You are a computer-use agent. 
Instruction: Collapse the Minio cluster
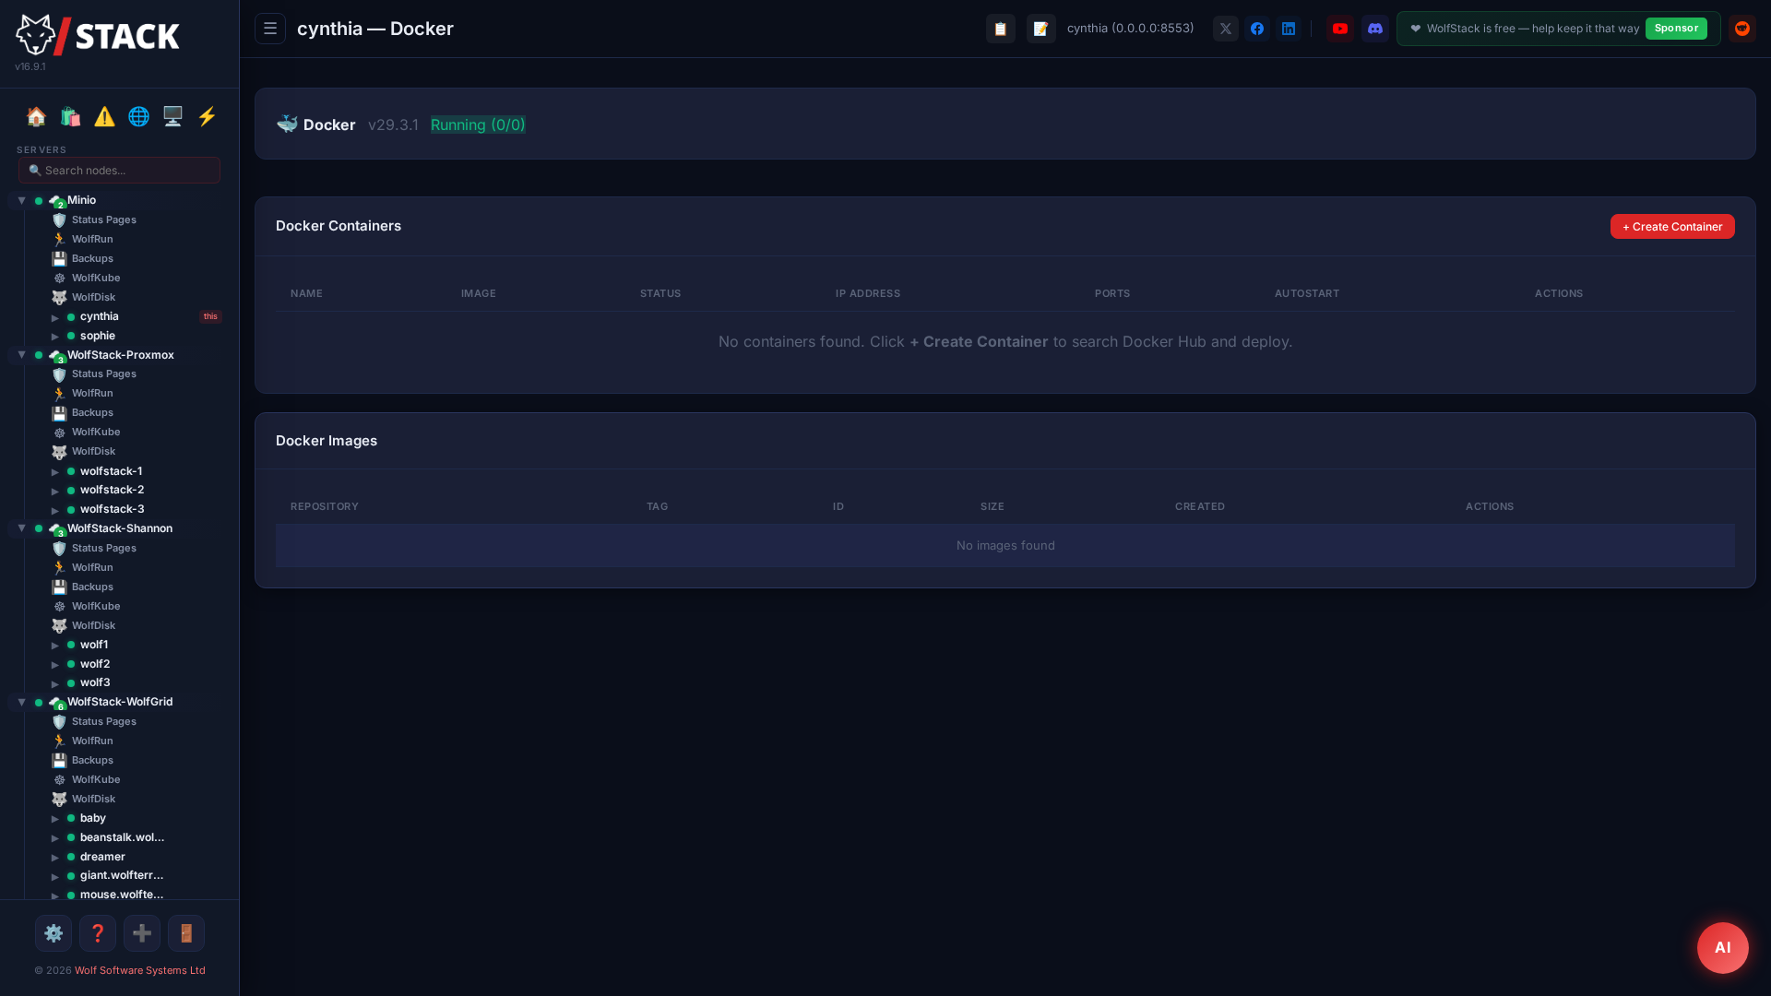[21, 200]
